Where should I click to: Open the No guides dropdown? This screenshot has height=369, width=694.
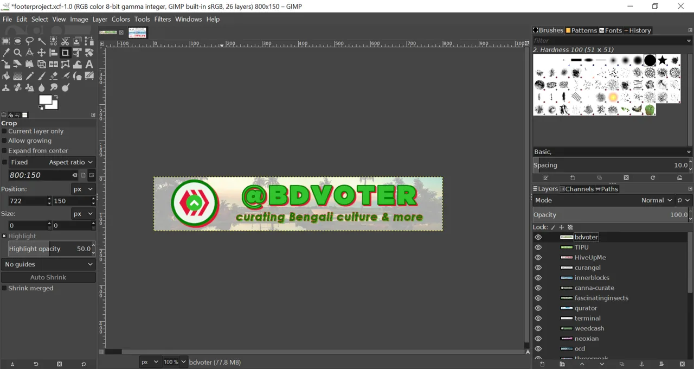pos(48,264)
